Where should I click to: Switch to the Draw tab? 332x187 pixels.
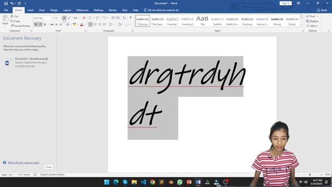(x=42, y=10)
